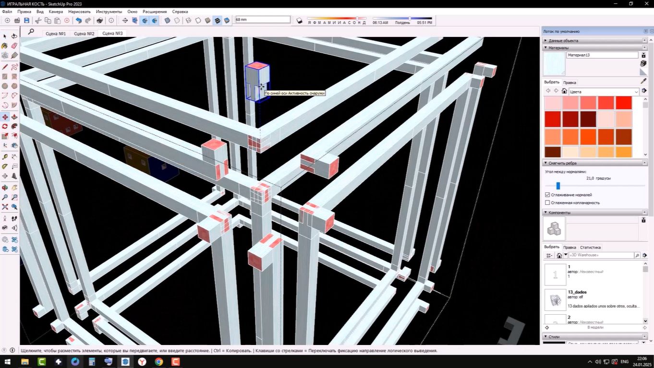Toggle shadows display icon in toolbar
Screen dimensions: 654x368
pyautogui.click(x=299, y=21)
